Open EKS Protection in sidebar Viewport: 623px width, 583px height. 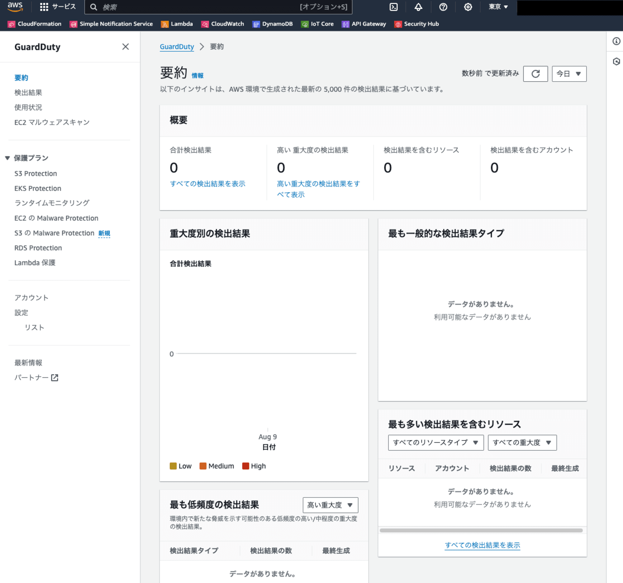[x=38, y=189]
